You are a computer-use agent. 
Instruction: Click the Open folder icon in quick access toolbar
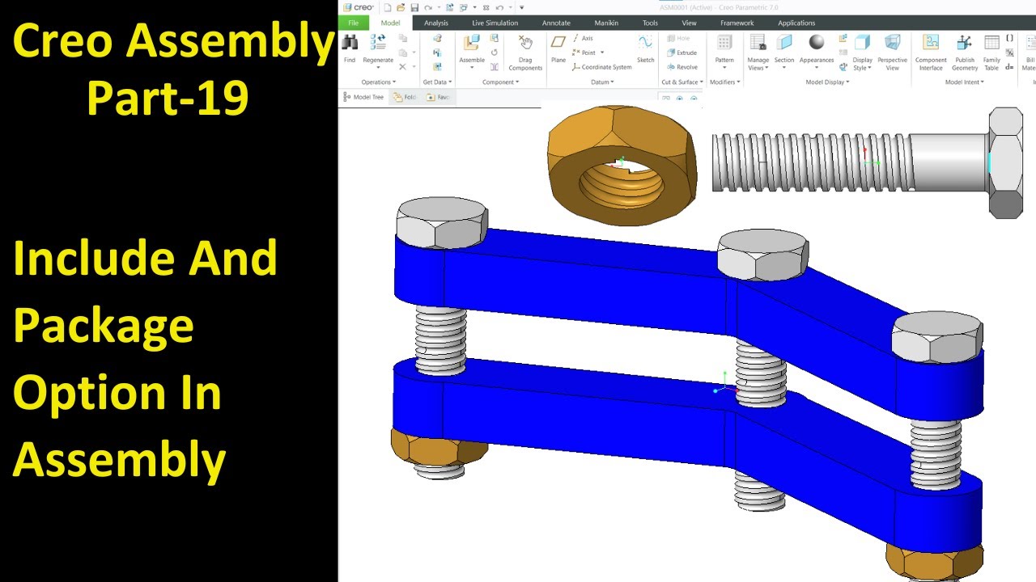[x=401, y=7]
